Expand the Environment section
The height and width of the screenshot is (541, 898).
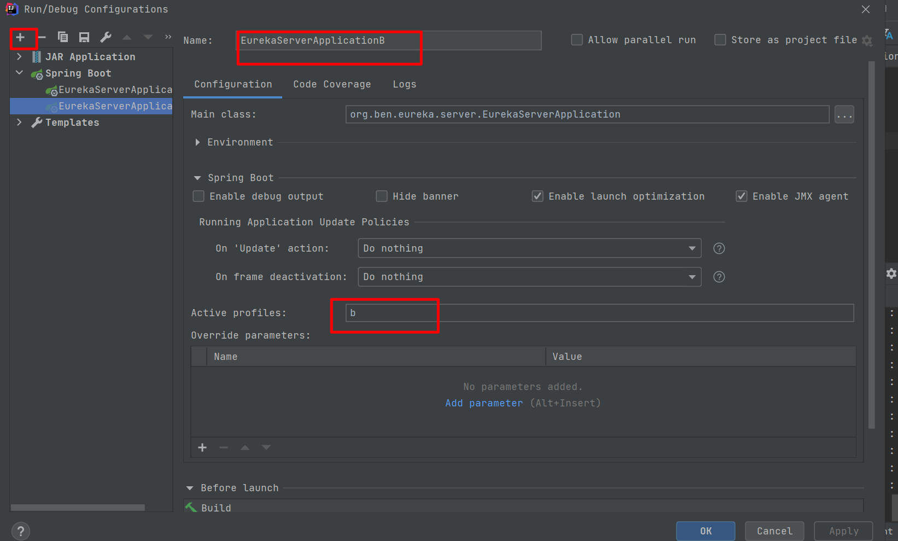click(197, 142)
